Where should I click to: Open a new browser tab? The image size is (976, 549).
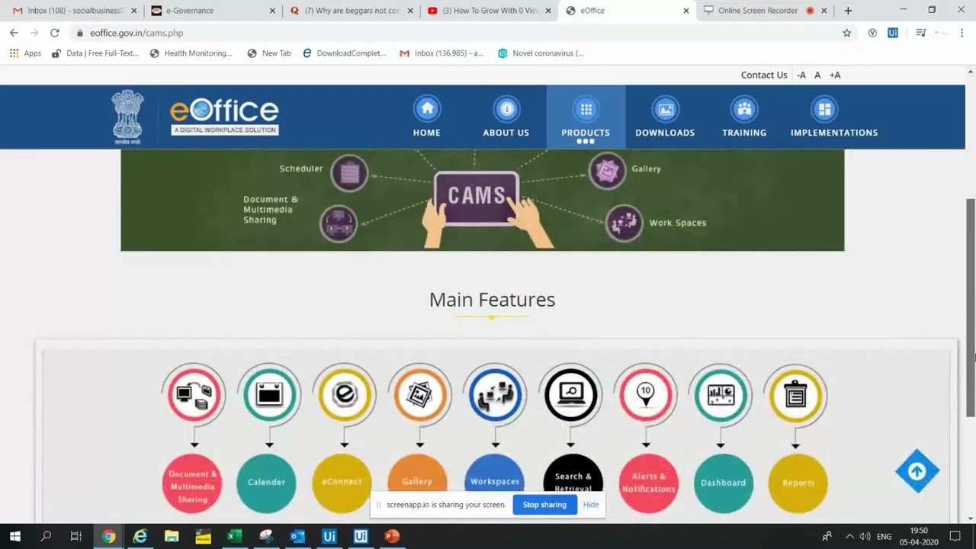(848, 11)
